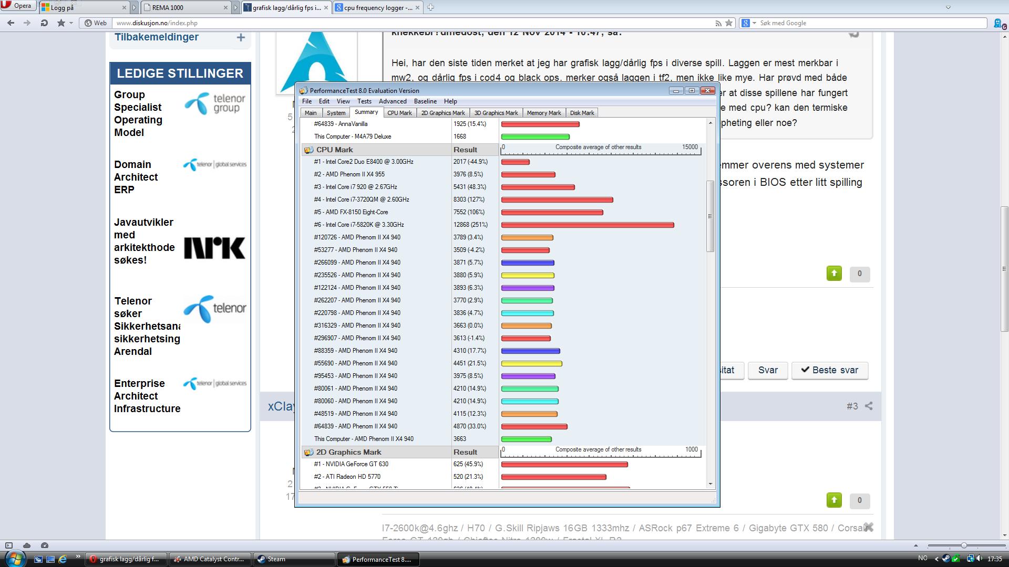This screenshot has height=567, width=1009.
Task: Click the Google search engine icon
Action: click(x=745, y=23)
